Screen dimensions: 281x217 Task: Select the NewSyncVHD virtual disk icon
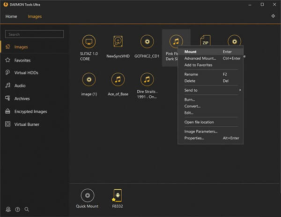pos(118,41)
